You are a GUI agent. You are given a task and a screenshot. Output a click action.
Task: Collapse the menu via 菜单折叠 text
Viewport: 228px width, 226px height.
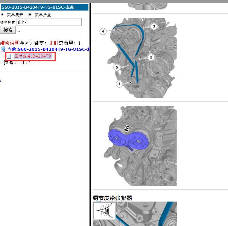(x=43, y=15)
